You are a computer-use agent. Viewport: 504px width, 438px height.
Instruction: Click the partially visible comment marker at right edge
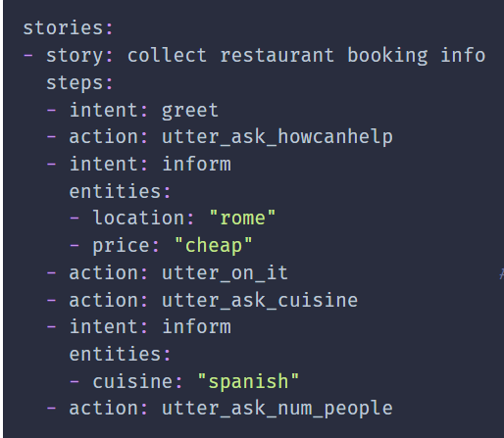[x=502, y=273]
